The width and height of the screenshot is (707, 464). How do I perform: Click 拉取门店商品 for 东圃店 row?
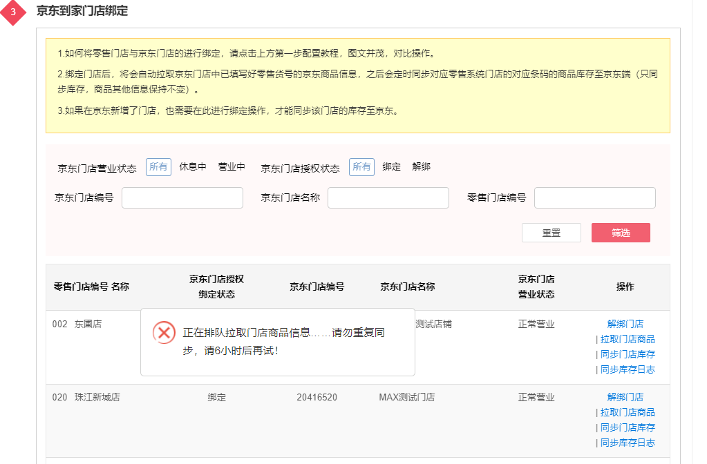click(x=628, y=339)
